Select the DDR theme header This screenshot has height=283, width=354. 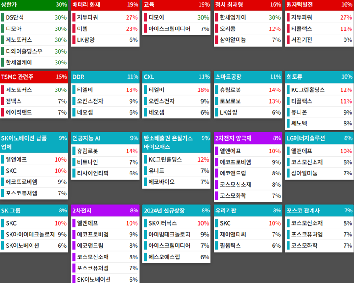pos(105,77)
